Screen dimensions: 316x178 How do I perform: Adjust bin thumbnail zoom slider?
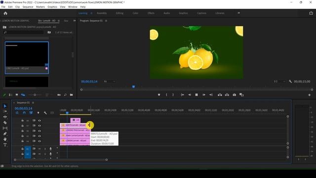(x=35, y=95)
